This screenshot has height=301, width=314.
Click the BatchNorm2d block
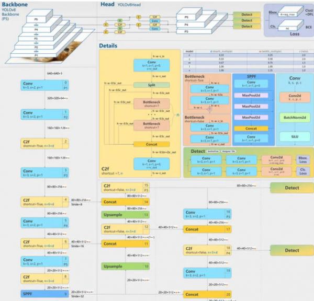click(x=295, y=118)
